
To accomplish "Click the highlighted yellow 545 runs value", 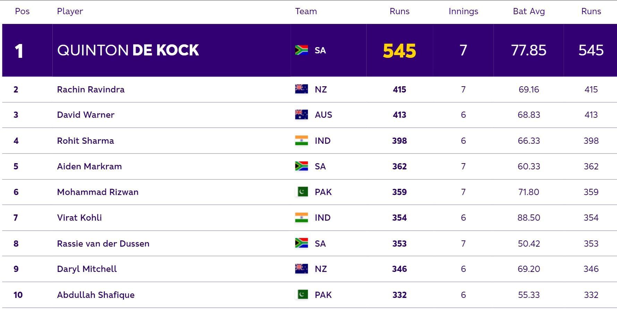I will pos(399,51).
